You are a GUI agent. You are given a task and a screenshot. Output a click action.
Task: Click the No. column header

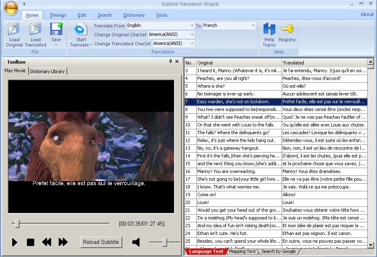(x=190, y=63)
